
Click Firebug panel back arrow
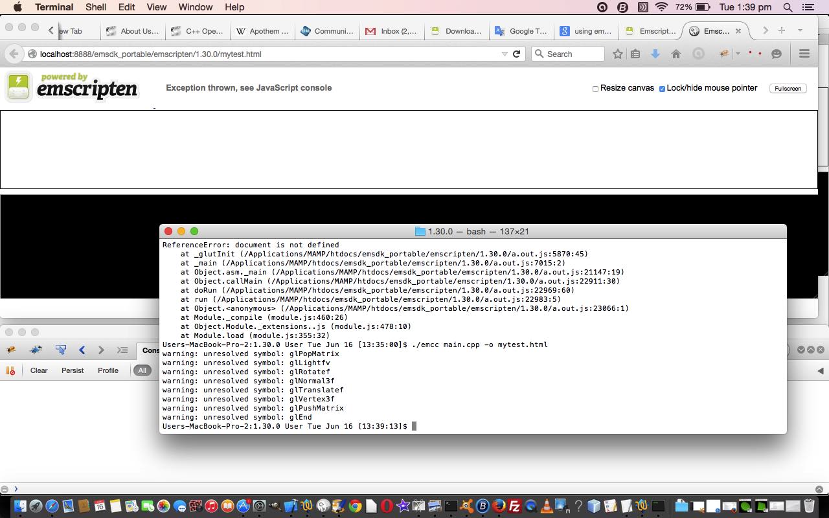(82, 350)
